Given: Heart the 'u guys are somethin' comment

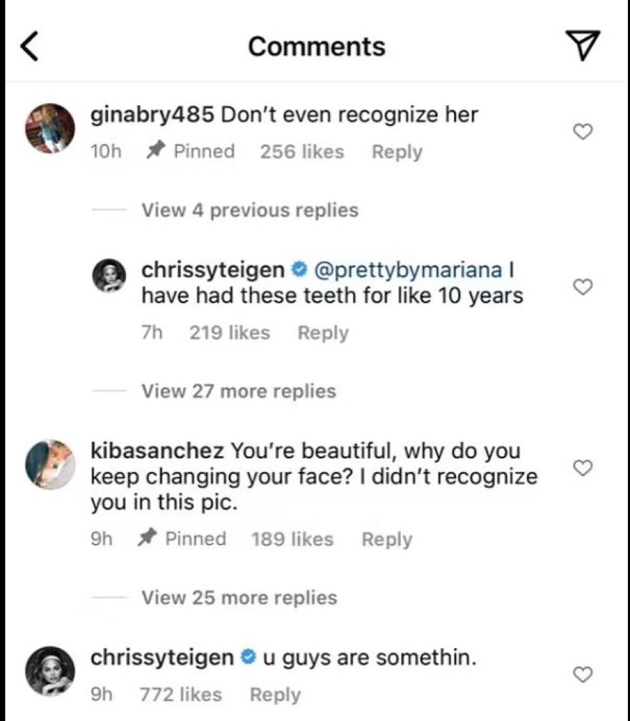Looking at the screenshot, I should [584, 674].
